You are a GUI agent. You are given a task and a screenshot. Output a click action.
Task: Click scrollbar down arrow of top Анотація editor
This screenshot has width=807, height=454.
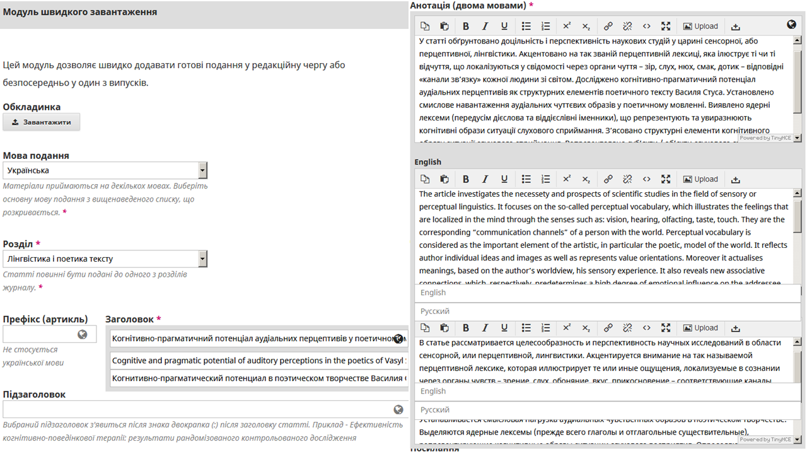coord(797,137)
